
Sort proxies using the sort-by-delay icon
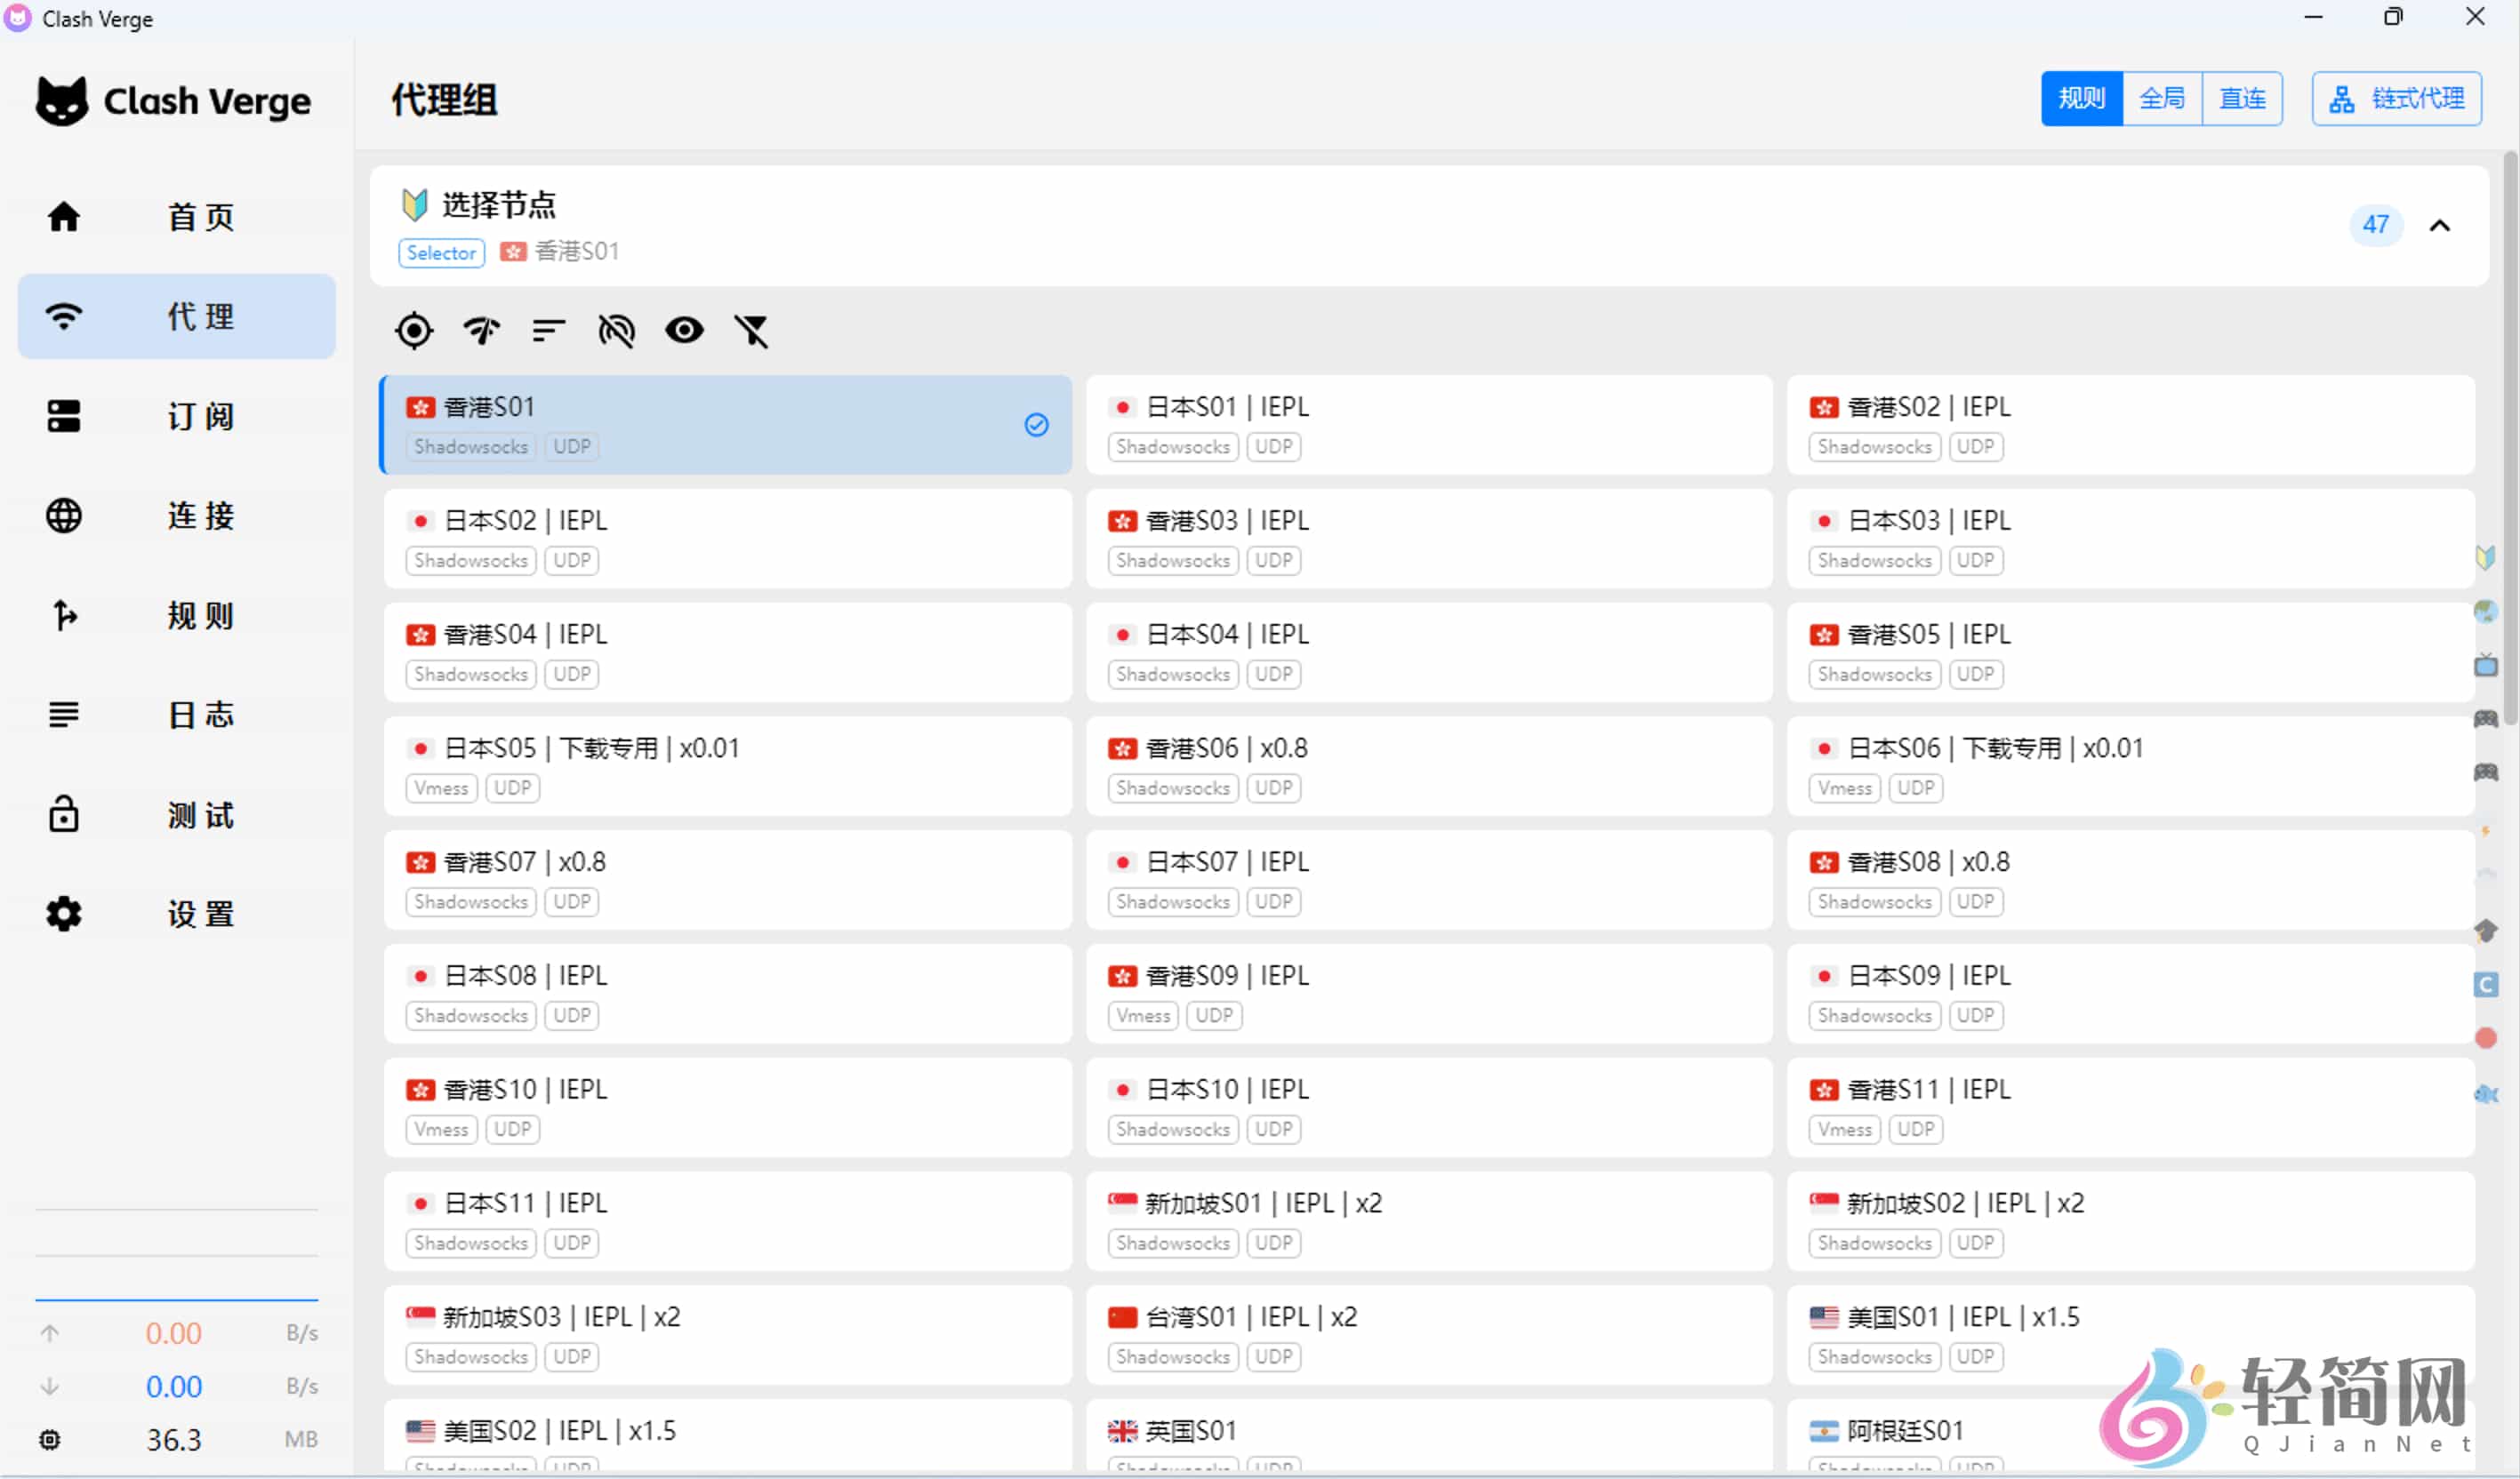[548, 331]
